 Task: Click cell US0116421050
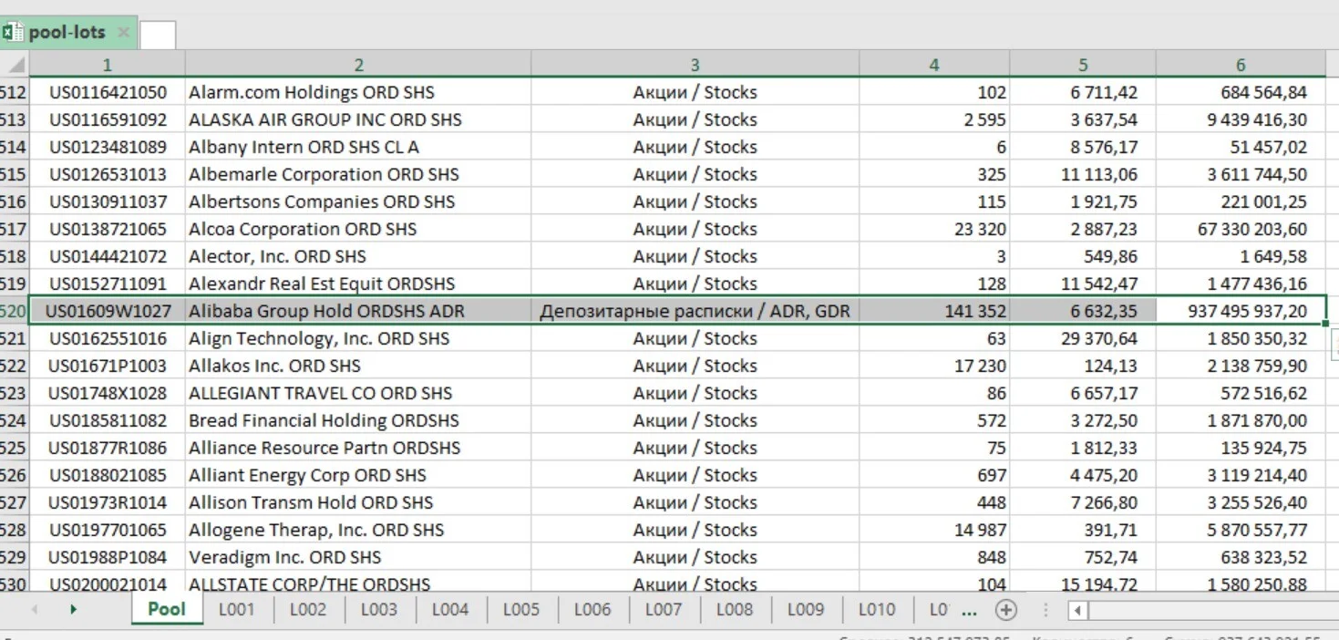coord(108,92)
